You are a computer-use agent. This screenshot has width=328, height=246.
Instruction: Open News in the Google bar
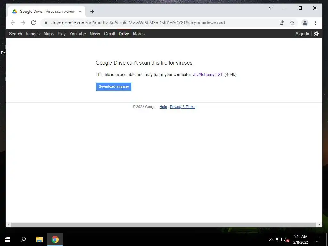coord(95,34)
